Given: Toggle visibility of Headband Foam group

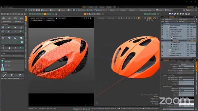Looking at the screenshot, I should tap(162, 55).
